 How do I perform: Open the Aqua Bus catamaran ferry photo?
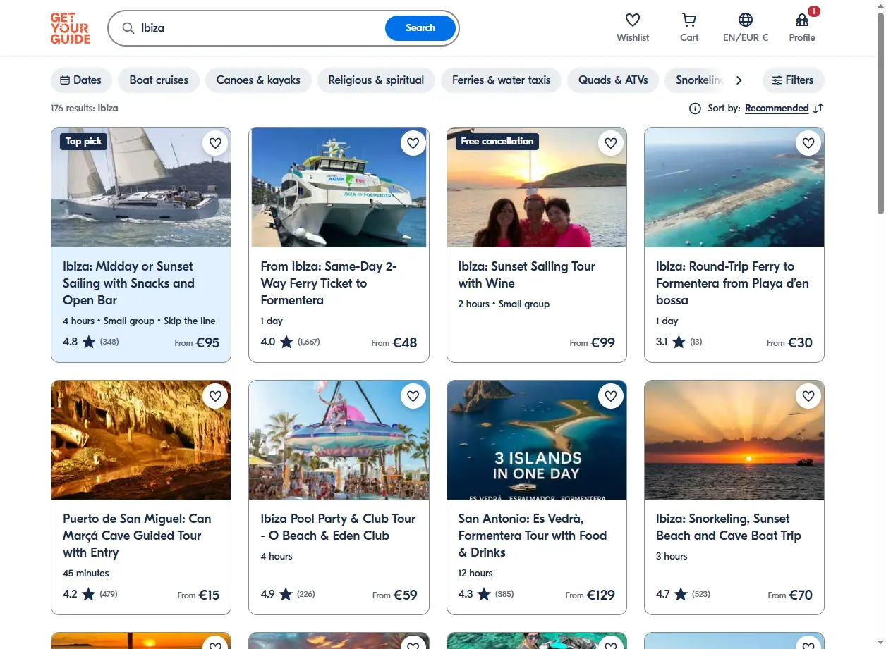coord(339,187)
